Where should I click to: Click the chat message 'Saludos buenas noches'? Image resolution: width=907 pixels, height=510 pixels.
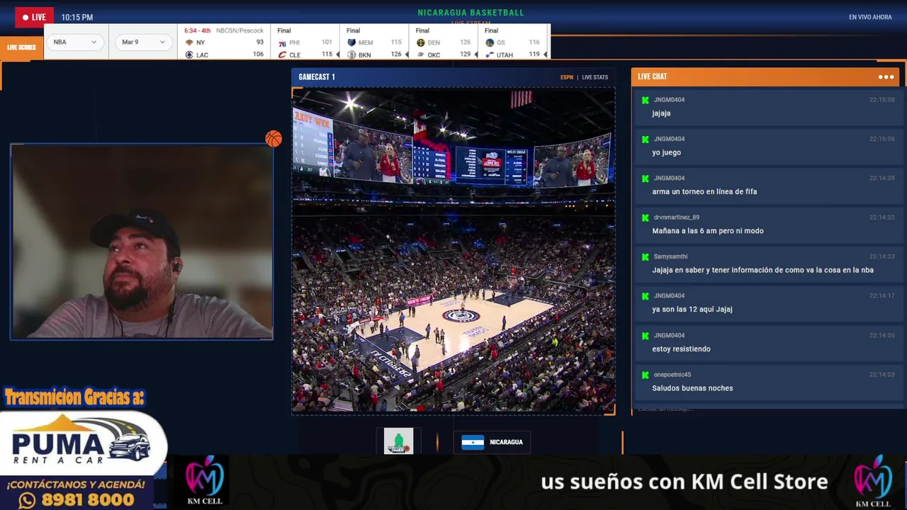point(692,388)
